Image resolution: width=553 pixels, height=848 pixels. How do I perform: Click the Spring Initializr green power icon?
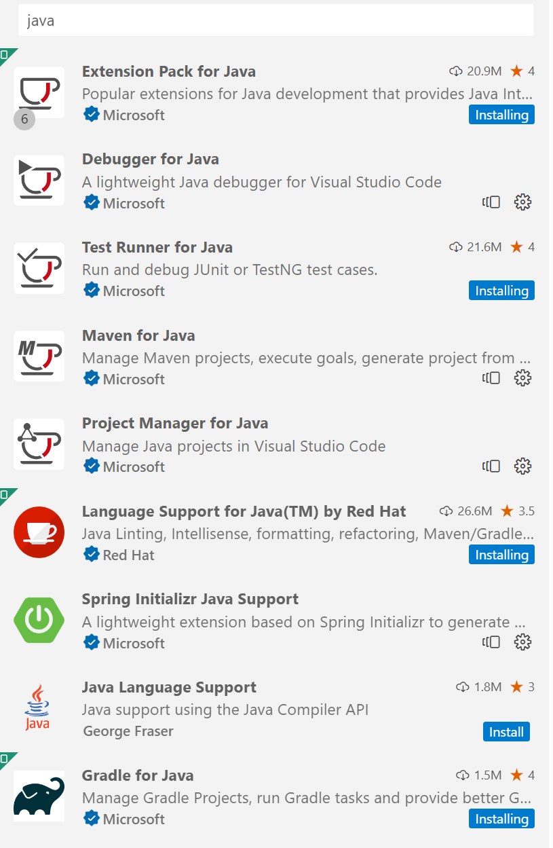coord(39,620)
